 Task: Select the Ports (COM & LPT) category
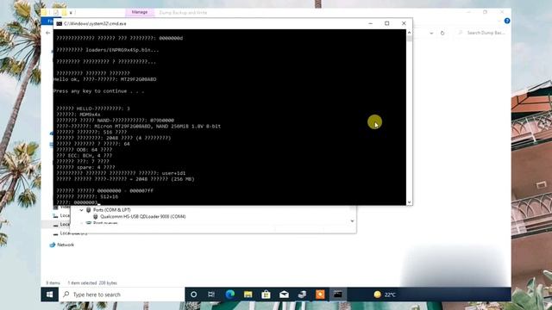click(x=112, y=210)
